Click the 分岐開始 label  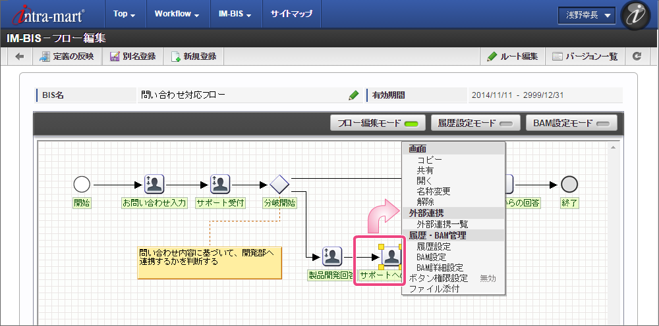tap(279, 203)
